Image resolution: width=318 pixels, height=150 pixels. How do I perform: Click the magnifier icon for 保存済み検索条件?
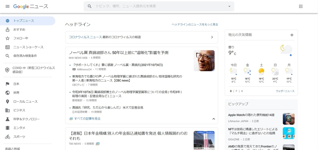click(7, 56)
